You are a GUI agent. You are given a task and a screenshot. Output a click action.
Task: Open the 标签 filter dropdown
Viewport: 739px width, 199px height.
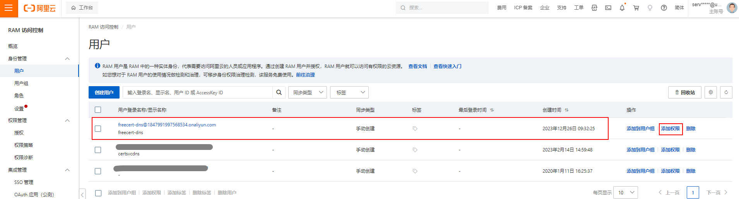tap(349, 92)
